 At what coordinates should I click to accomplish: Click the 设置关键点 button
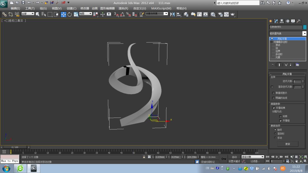234,161
